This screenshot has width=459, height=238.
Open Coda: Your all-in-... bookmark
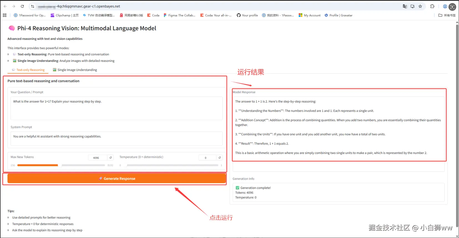tap(216, 15)
